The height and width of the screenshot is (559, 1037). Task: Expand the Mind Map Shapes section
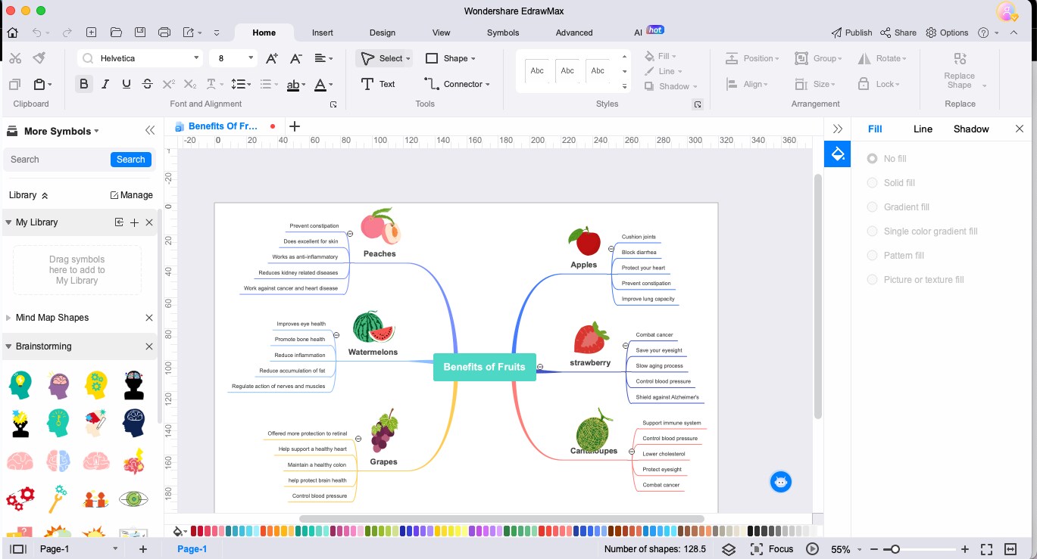[8, 318]
